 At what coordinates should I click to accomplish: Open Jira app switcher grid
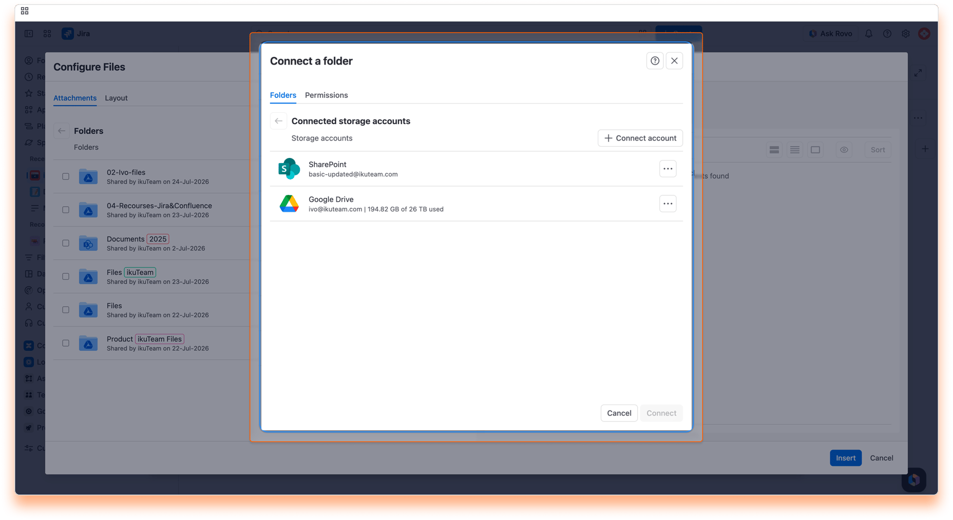click(47, 33)
